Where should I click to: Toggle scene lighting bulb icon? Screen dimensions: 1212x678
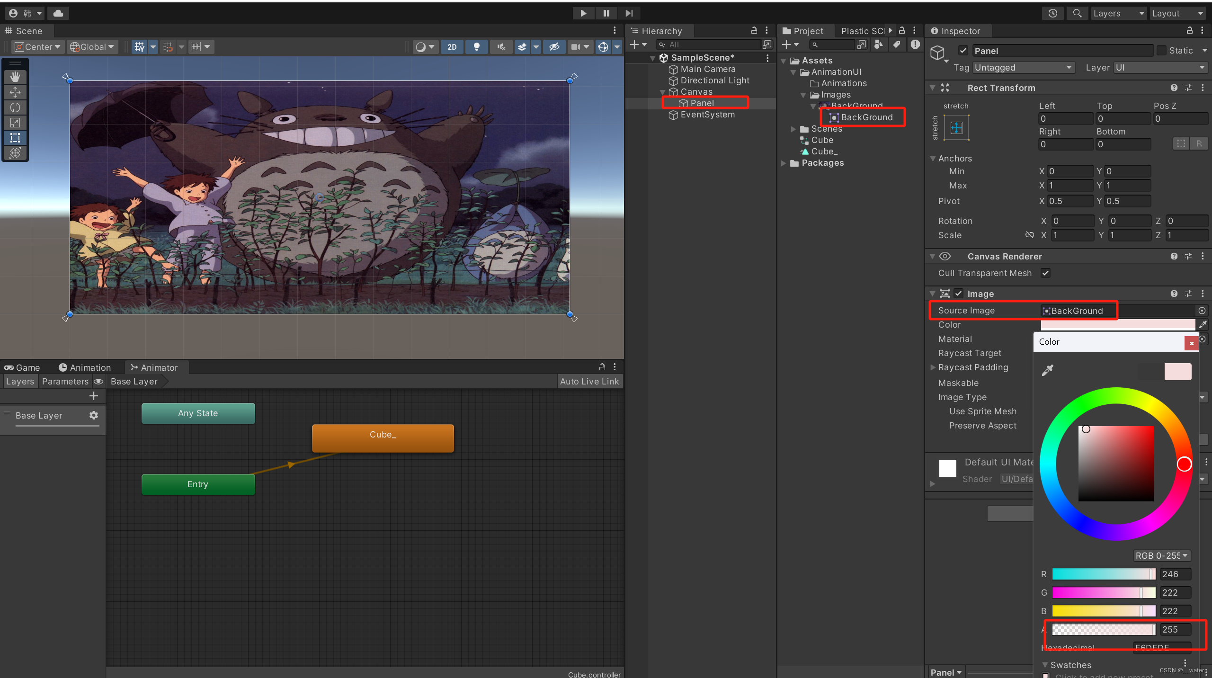(x=477, y=47)
